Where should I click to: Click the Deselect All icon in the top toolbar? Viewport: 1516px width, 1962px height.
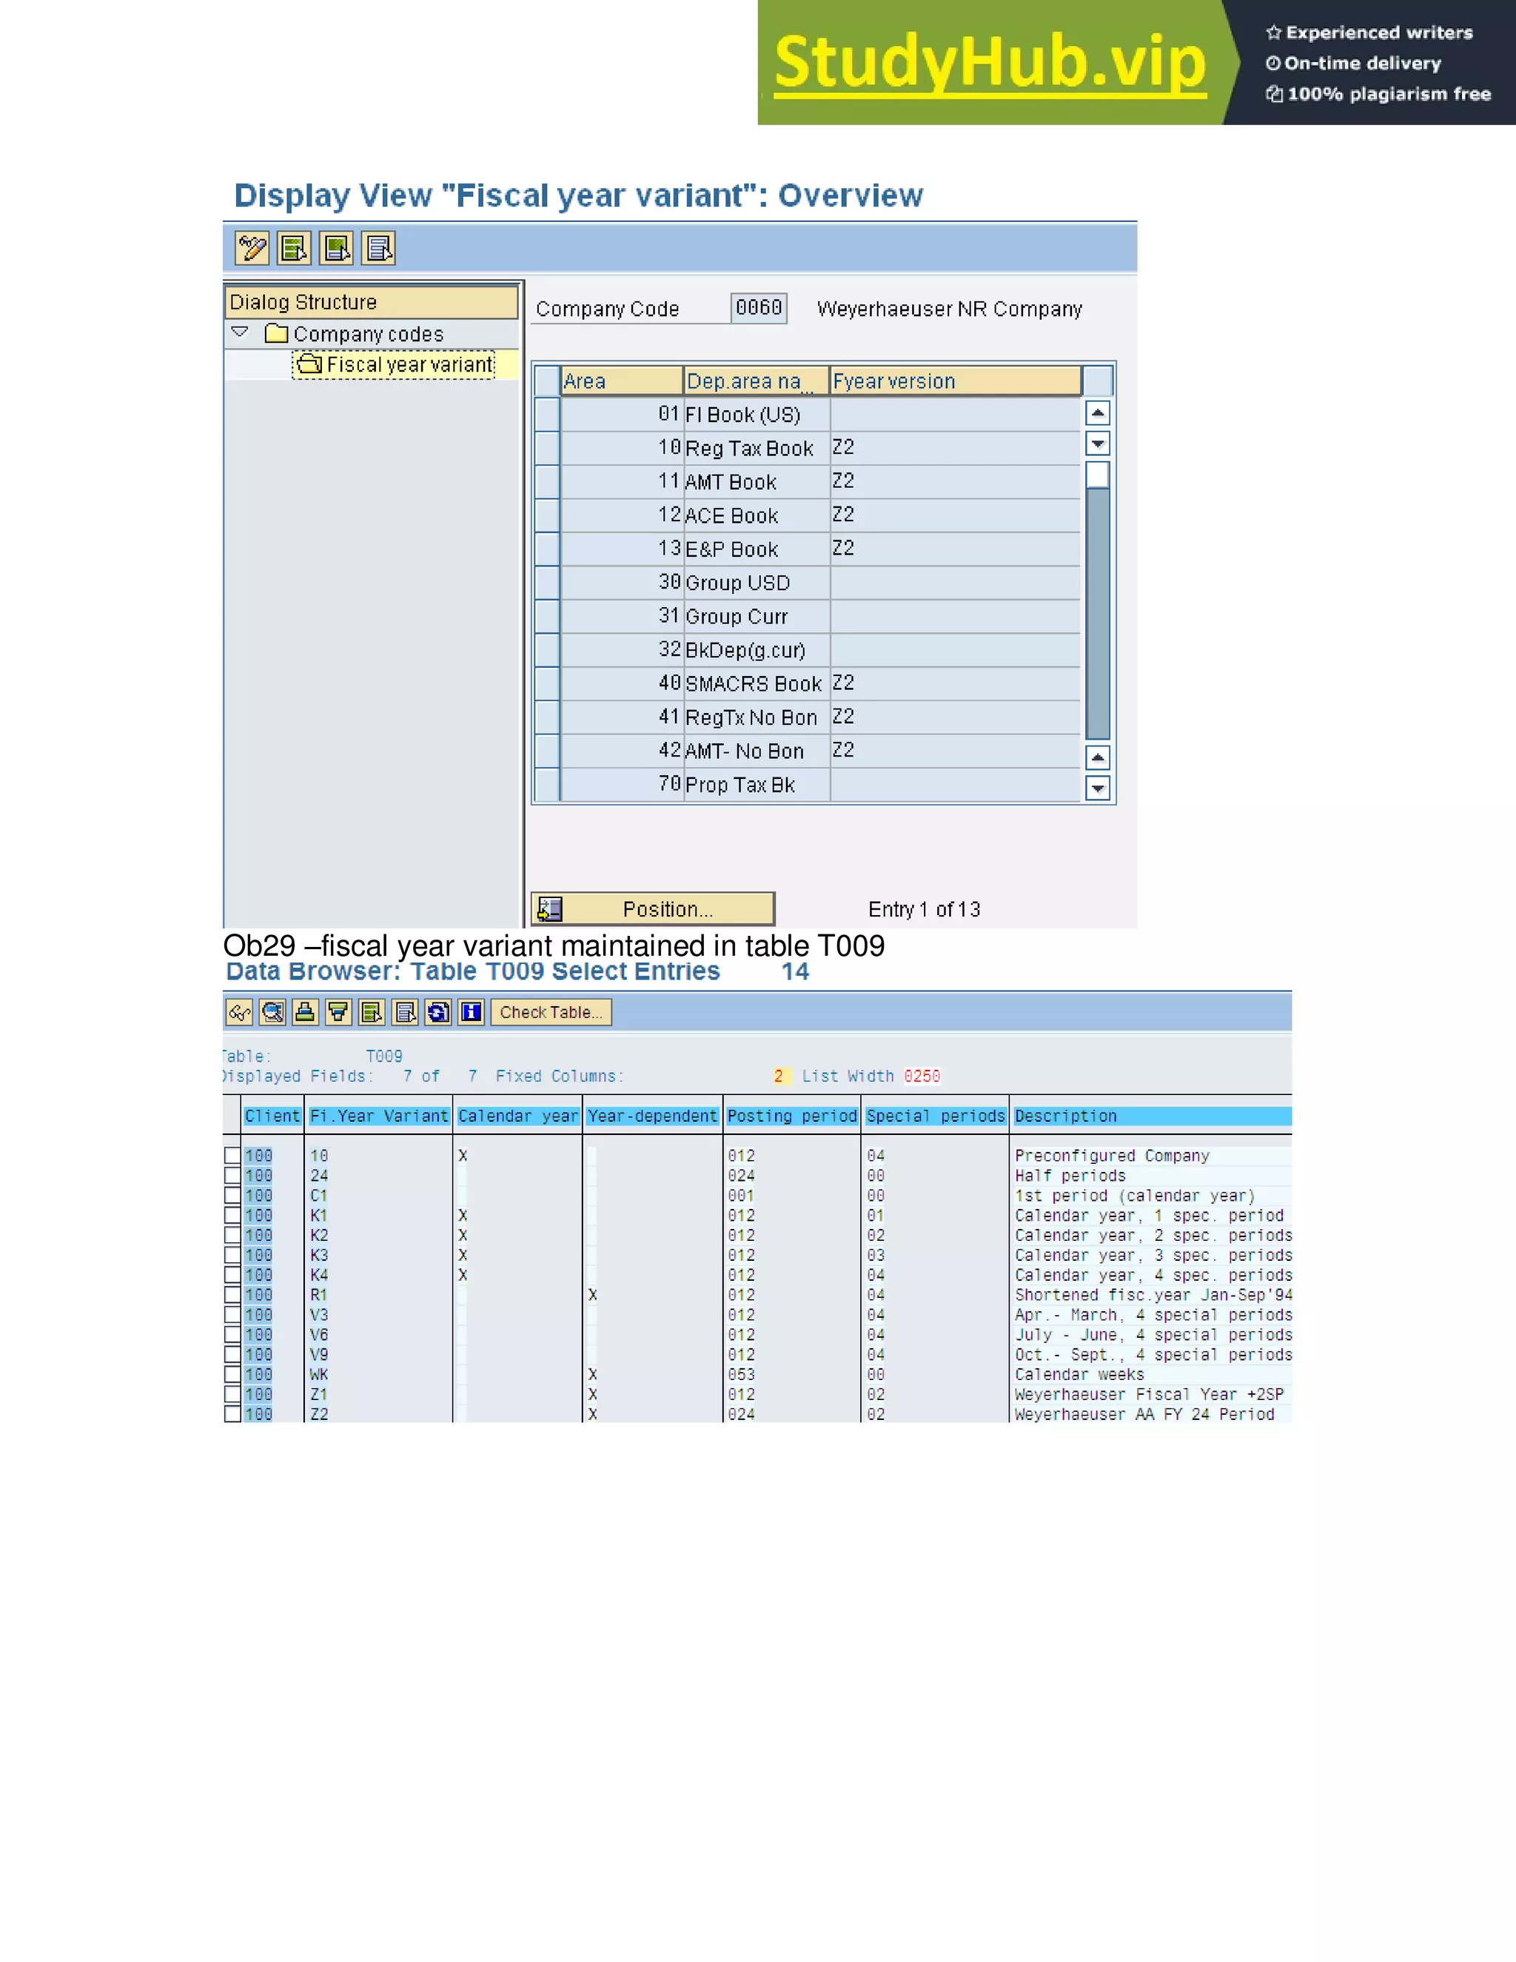click(x=378, y=248)
